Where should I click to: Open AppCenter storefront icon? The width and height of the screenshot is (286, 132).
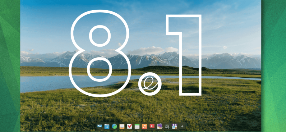pyautogui.click(x=175, y=126)
